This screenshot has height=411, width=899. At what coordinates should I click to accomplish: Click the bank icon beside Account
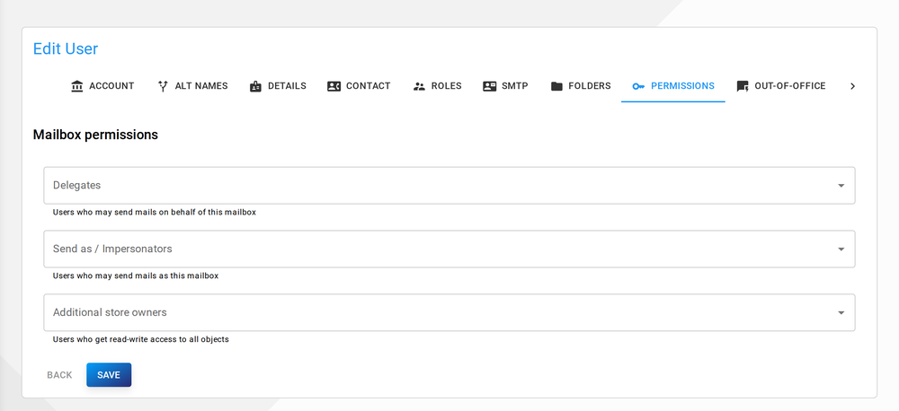pos(76,86)
